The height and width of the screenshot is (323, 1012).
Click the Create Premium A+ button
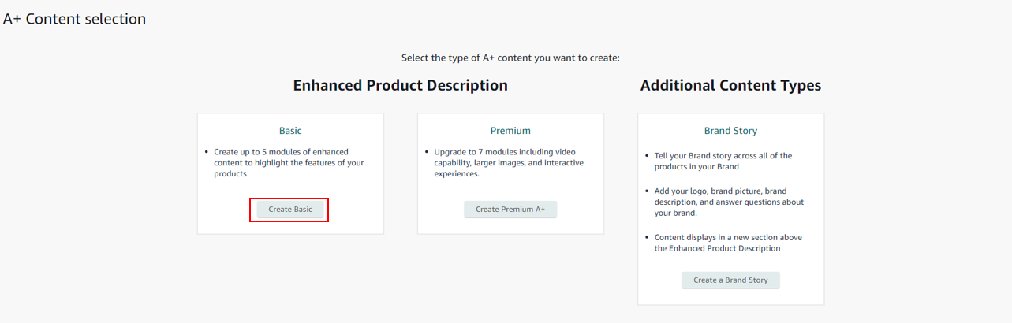(x=510, y=210)
